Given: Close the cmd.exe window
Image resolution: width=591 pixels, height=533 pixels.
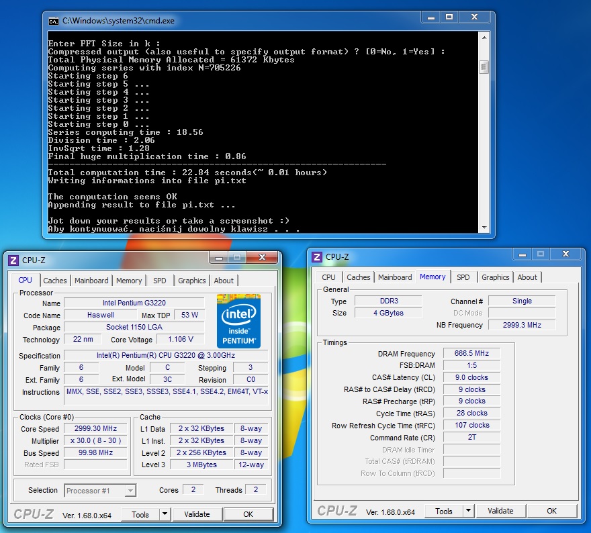Looking at the screenshot, I should pyautogui.click(x=475, y=17).
